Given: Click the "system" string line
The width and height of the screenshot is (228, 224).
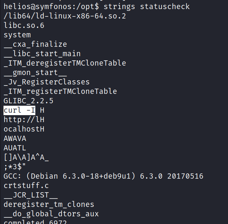Looking at the screenshot, I should (x=17, y=35).
